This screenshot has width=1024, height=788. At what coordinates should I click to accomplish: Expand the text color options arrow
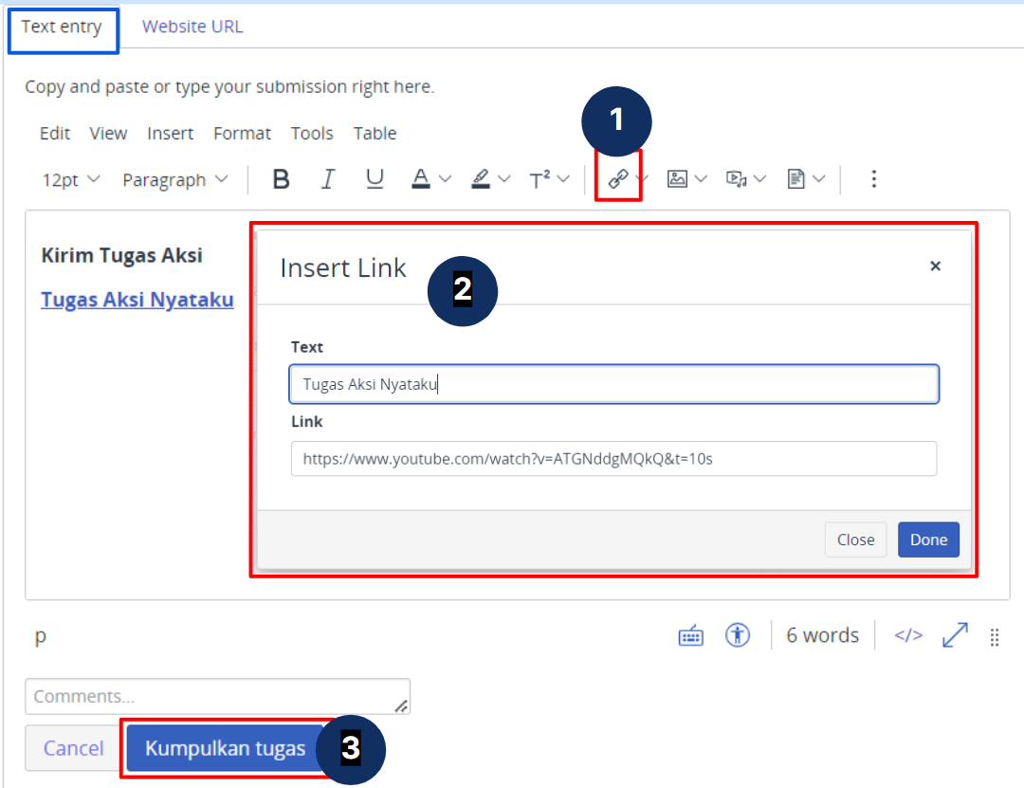tap(446, 179)
